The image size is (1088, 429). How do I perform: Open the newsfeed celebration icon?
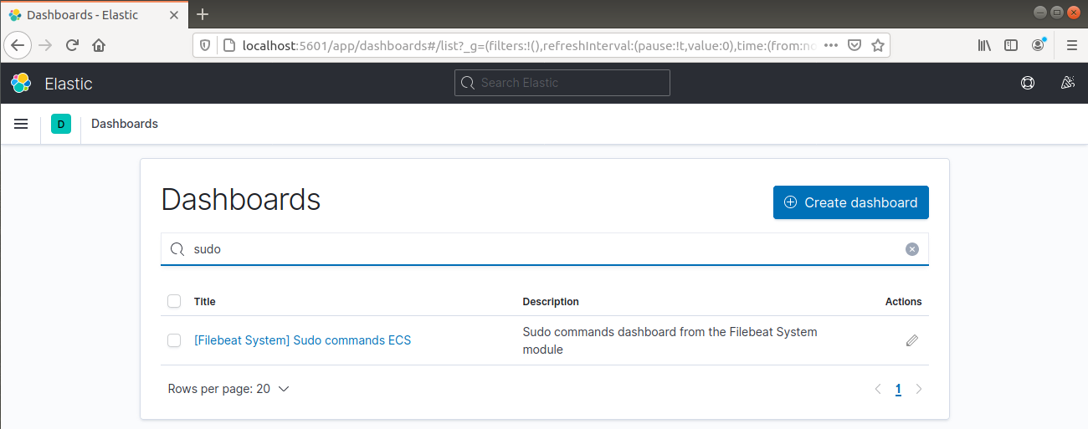(x=1067, y=83)
